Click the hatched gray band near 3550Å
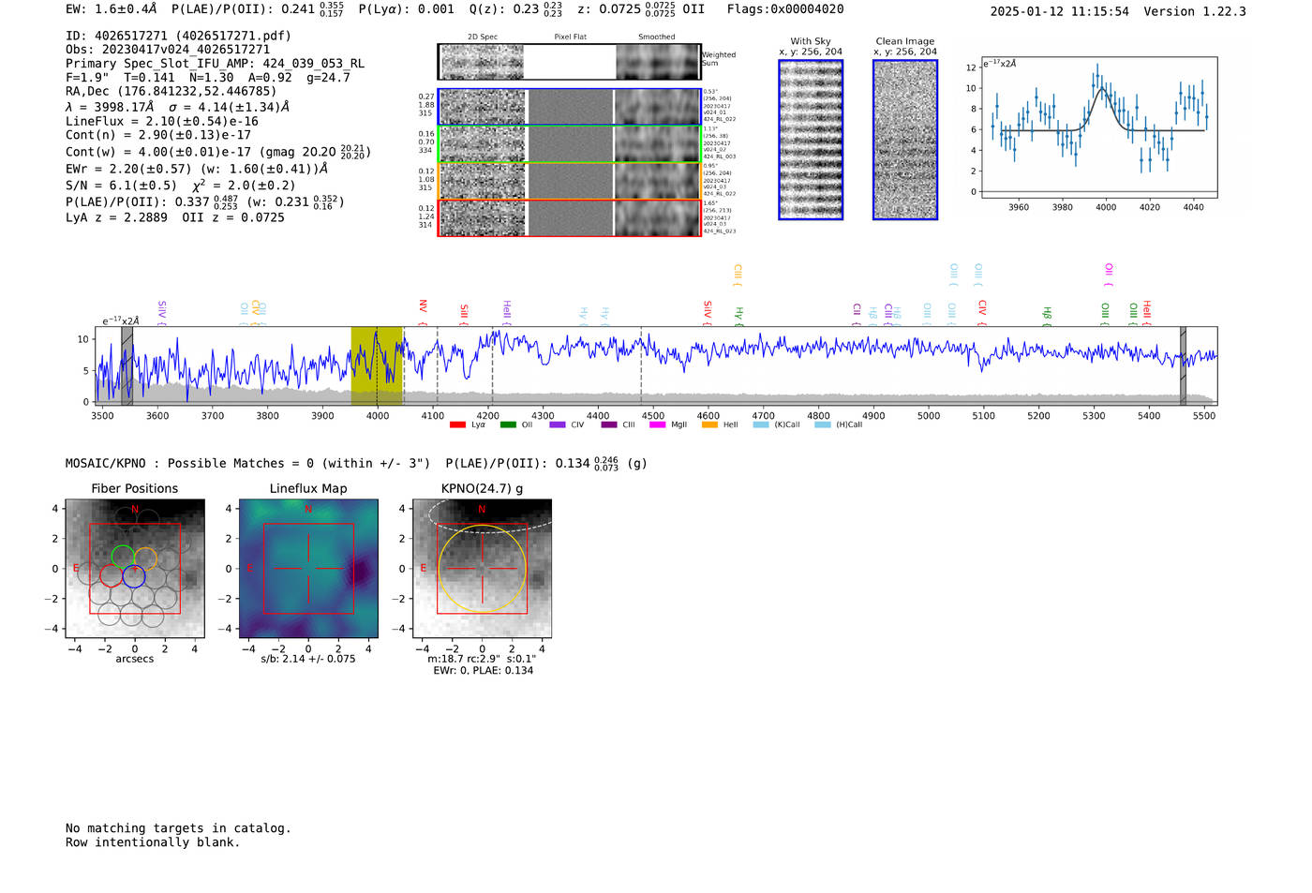This screenshot has height=893, width=1312. click(127, 365)
